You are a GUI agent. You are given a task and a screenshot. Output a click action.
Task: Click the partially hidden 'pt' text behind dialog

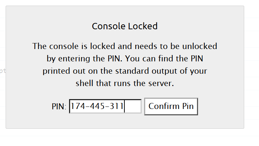3,71
